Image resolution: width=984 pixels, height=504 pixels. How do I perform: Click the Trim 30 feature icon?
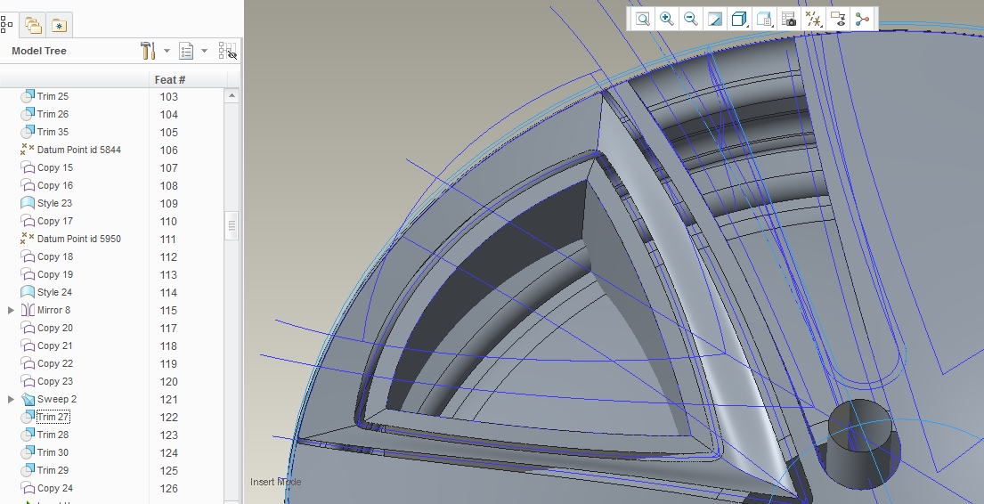27,452
